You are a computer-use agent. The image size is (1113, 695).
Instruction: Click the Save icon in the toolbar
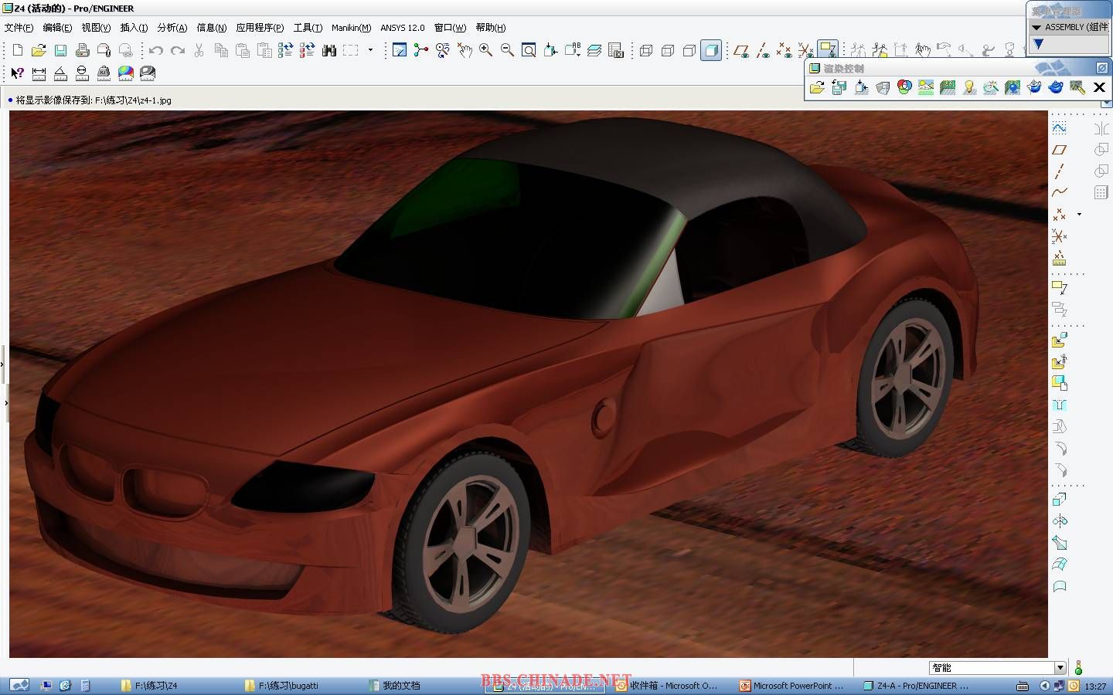pos(60,51)
